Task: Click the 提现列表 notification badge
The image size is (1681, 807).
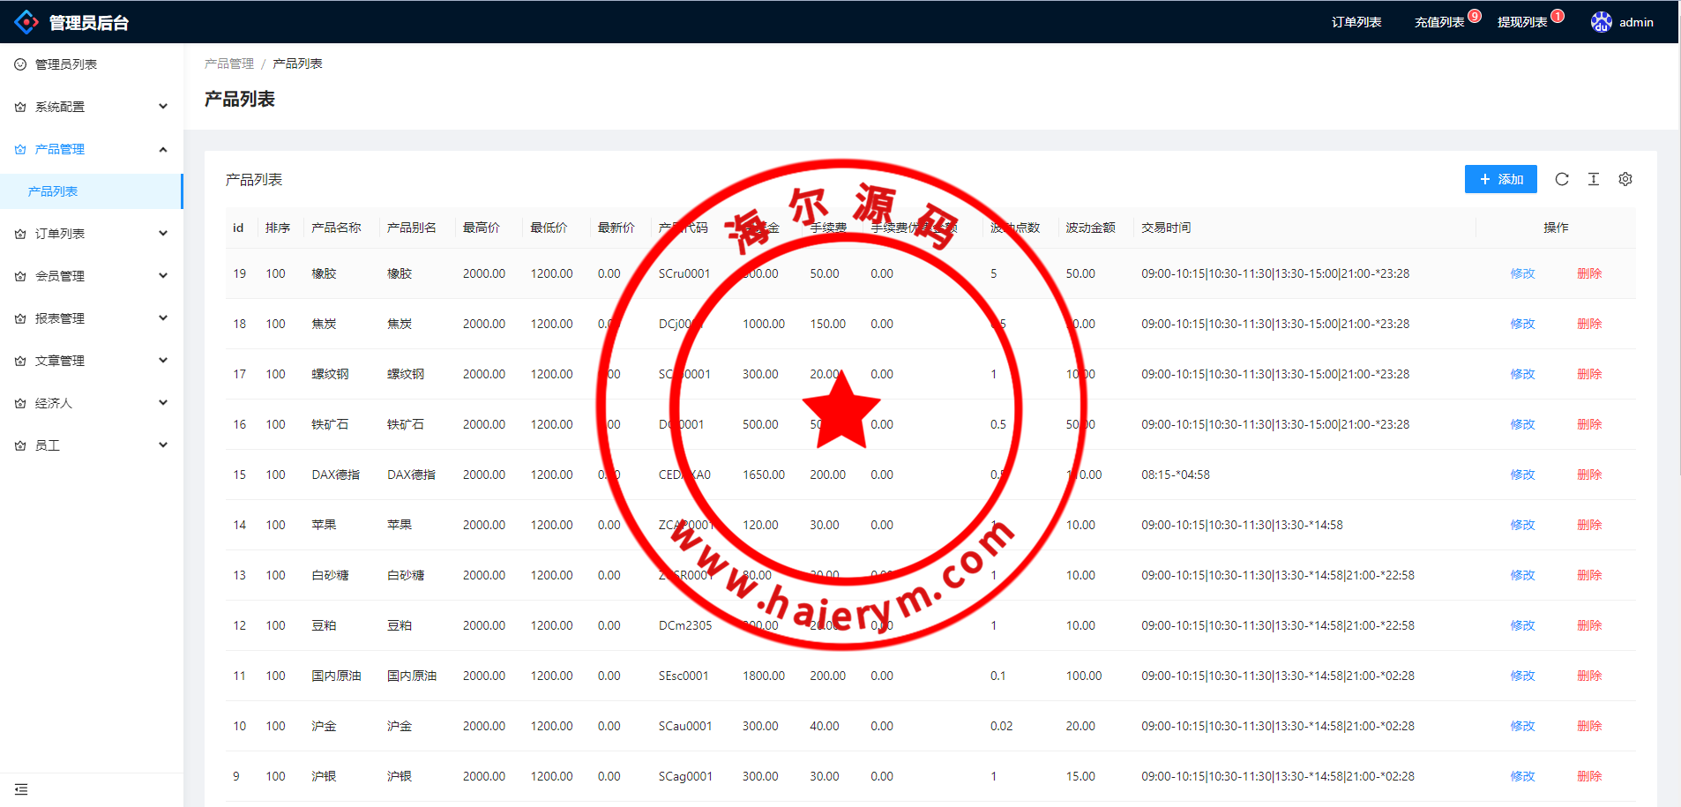Action: tap(1558, 16)
